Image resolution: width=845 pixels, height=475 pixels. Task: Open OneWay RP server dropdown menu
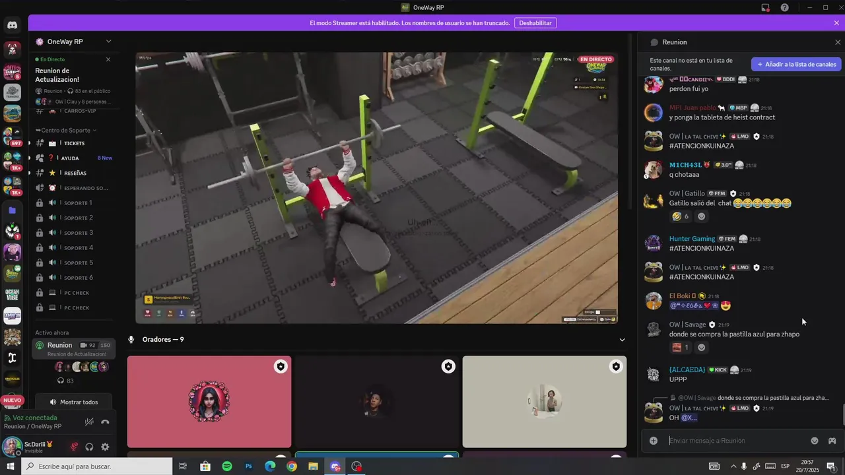[108, 42]
